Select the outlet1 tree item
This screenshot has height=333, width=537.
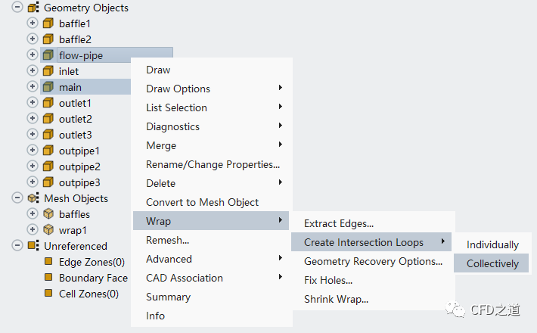click(75, 103)
